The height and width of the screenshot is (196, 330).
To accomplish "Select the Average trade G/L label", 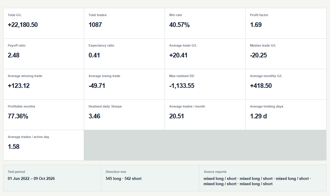I will (183, 45).
